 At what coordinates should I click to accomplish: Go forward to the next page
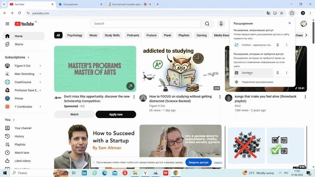pyautogui.click(x=12, y=13)
